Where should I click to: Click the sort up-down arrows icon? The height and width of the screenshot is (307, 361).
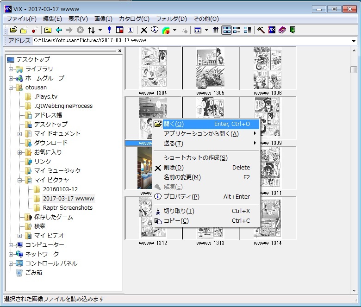coord(91,30)
